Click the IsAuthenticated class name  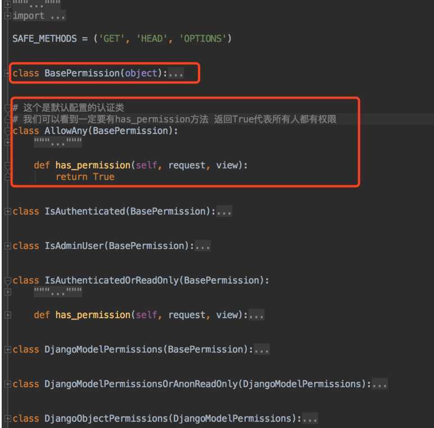click(x=85, y=211)
